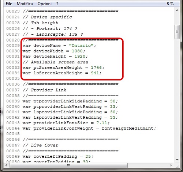Open the Opzioni menu
Image resolution: width=183 pixels, height=172 pixels.
click(x=45, y=4)
